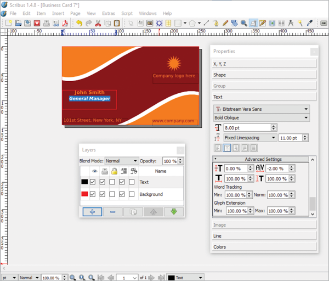Create a new document with New icon
This screenshot has width=329, height=281.
(x=9, y=23)
